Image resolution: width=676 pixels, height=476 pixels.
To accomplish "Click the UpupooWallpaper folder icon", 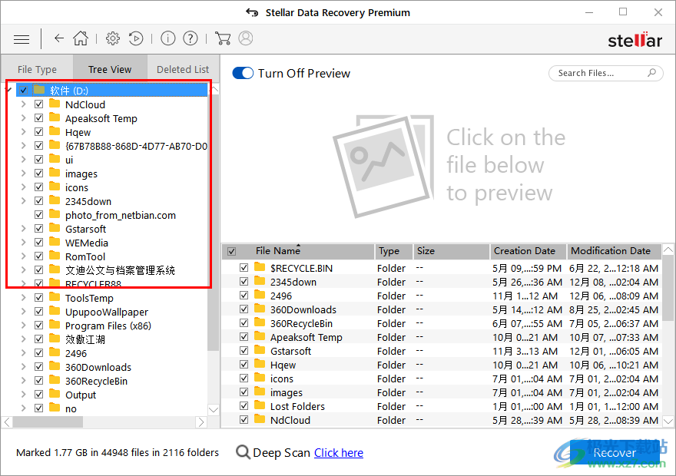I will click(x=55, y=311).
